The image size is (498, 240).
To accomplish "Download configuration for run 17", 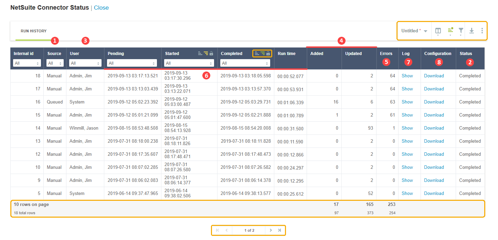I will click(434, 89).
